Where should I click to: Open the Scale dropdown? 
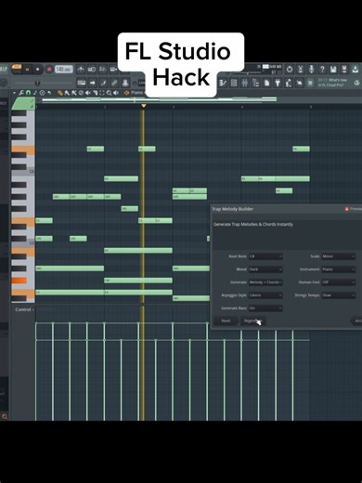tap(339, 256)
